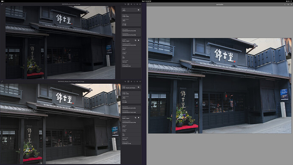Click the Focal Length value in top viewer panel
This screenshot has width=293, height=165.
125,62
